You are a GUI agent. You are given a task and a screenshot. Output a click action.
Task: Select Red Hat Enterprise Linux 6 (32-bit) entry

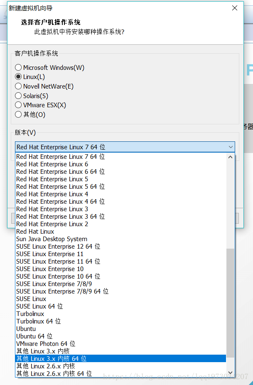coord(120,164)
